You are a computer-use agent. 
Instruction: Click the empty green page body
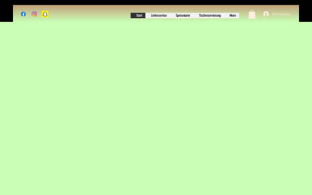156,108
